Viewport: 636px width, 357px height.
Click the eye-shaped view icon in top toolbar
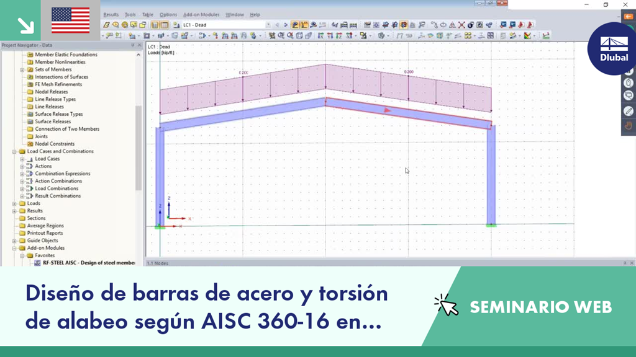click(x=313, y=25)
